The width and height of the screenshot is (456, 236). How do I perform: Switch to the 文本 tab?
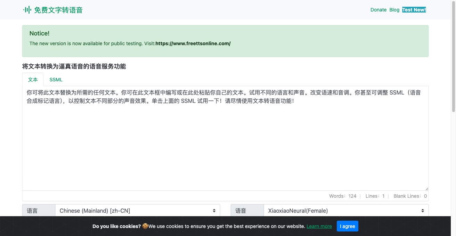(33, 80)
